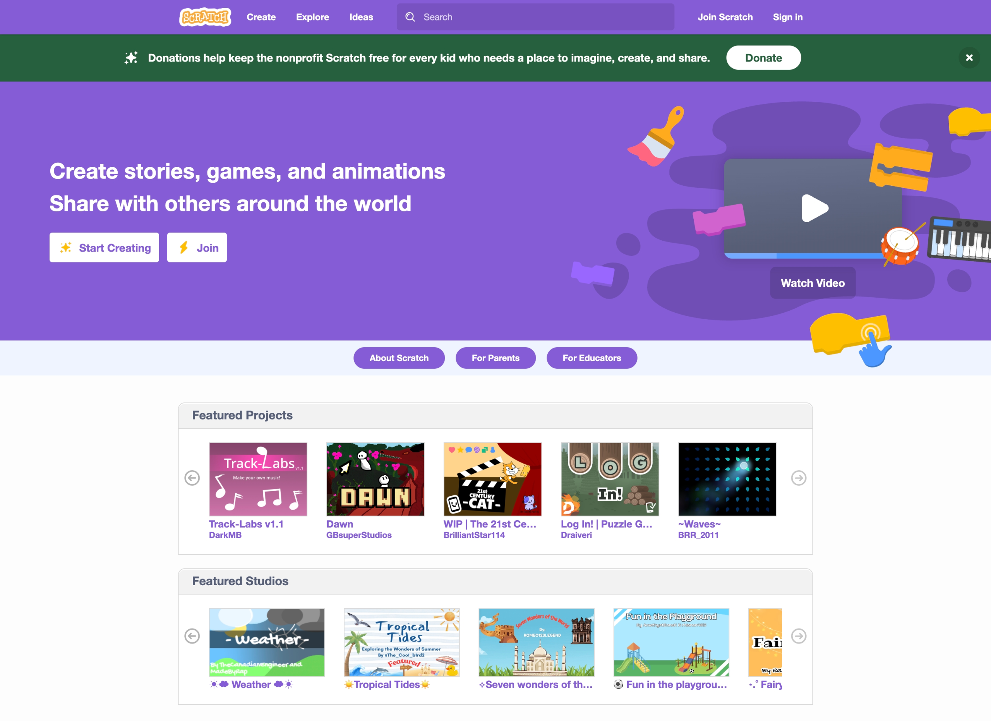
Task: Click the Join button with lightning bolt
Action: [x=197, y=248]
